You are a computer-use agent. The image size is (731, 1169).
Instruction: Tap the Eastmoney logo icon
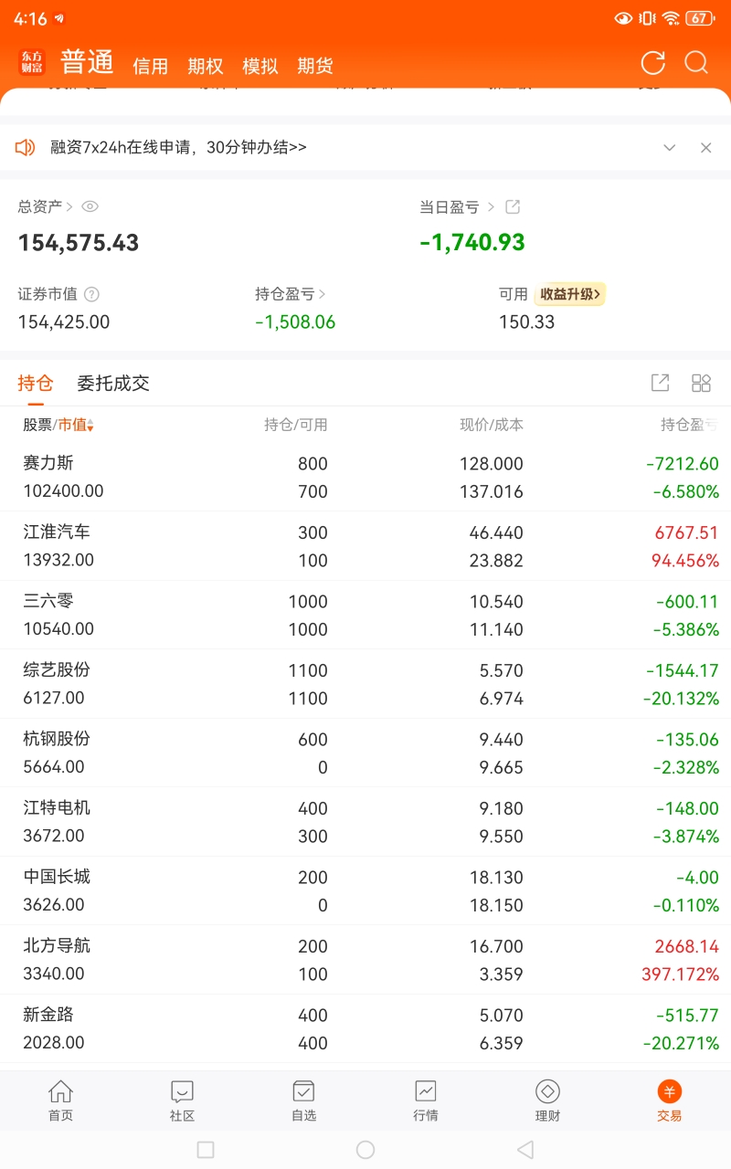click(32, 62)
